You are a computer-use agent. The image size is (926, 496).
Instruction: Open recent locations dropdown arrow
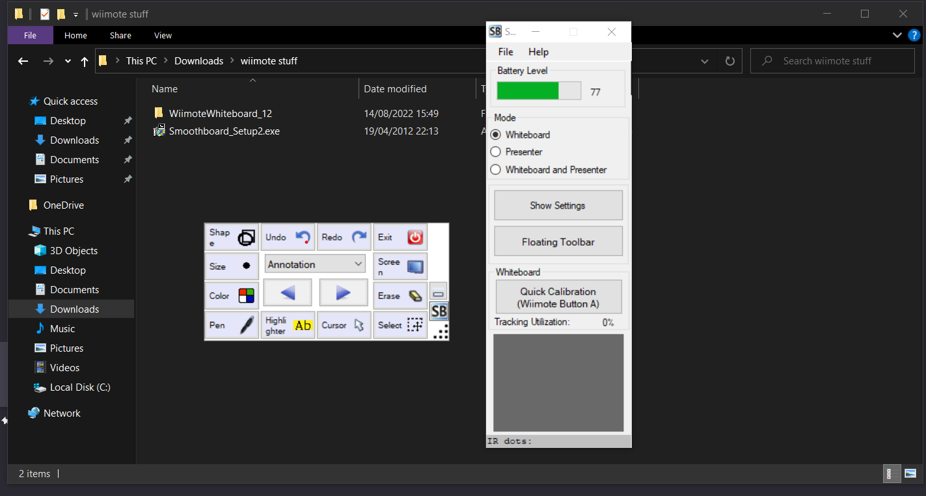pyautogui.click(x=68, y=61)
